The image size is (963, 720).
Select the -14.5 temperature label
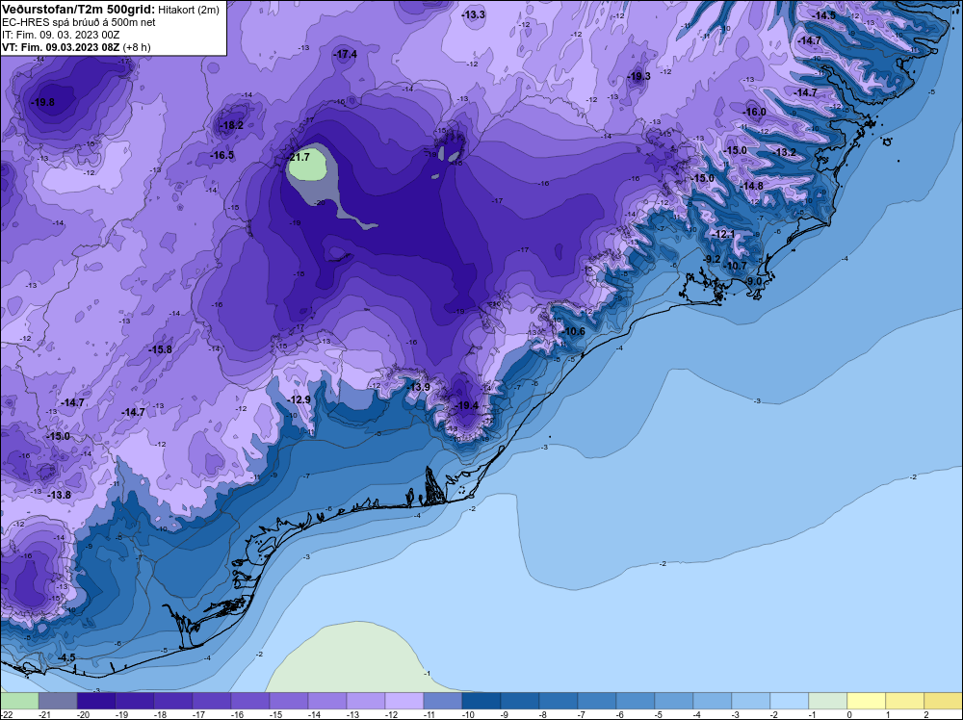tap(824, 16)
